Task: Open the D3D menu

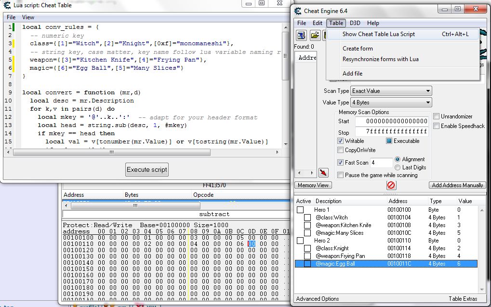Action: point(355,23)
